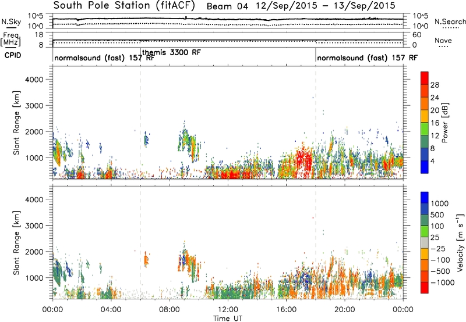The image size is (466, 322).
Task: Click the '16' tick on power scale
Action: point(435,123)
